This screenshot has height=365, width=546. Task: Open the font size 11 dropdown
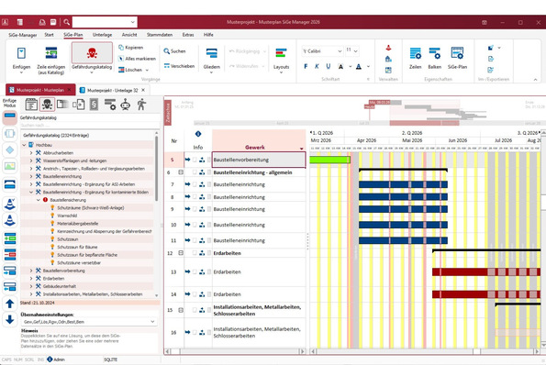coord(355,51)
